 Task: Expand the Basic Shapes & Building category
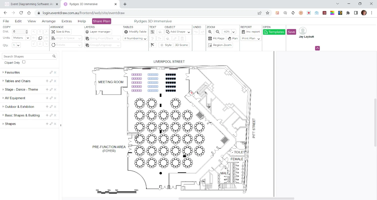pyautogui.click(x=22, y=115)
